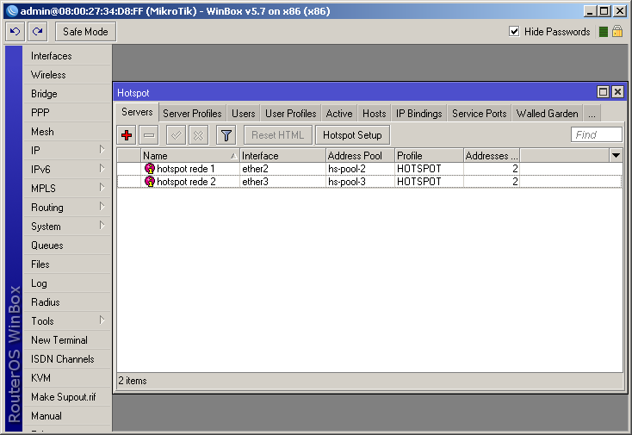Expand the System submenu arrow
This screenshot has height=435, width=632.
(102, 226)
